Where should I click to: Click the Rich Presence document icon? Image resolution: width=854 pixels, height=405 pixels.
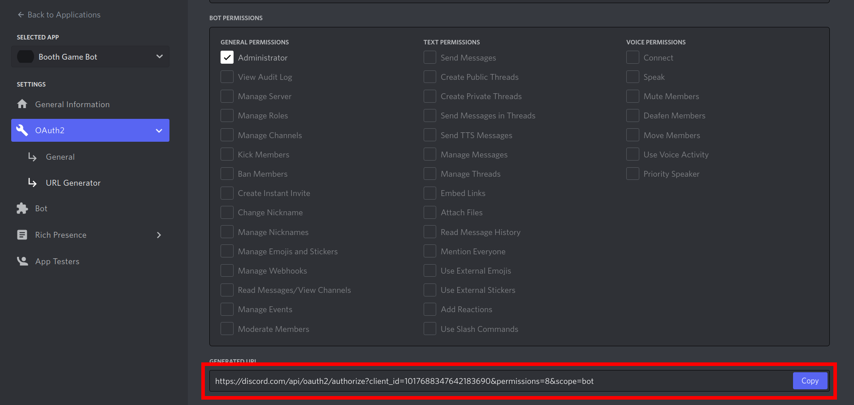click(x=22, y=235)
